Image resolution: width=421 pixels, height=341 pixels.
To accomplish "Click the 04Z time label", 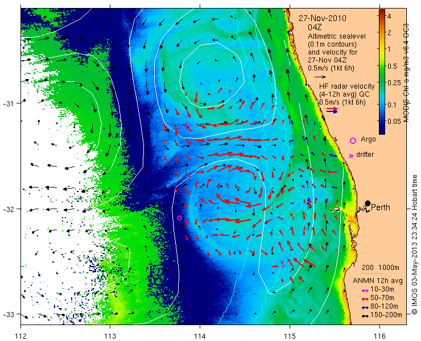I will coord(315,27).
